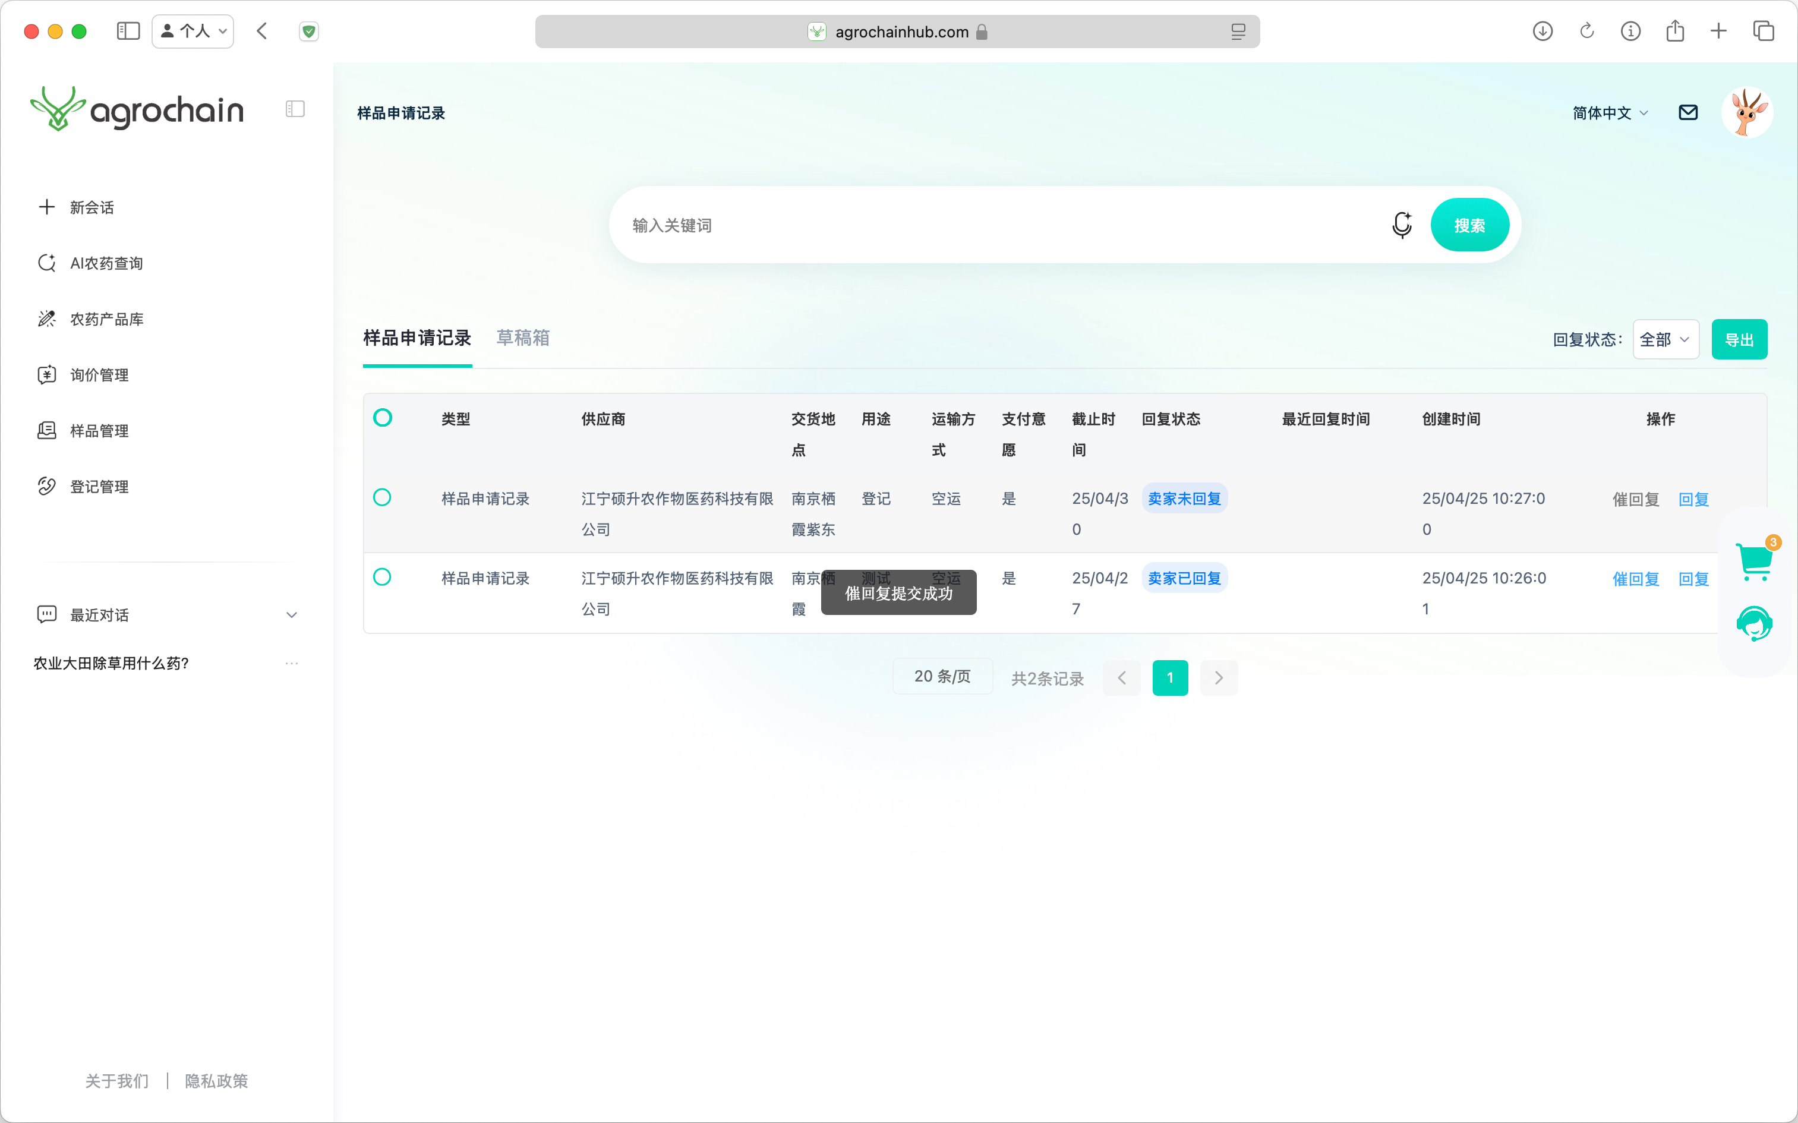The image size is (1798, 1123).
Task: Select the 卖家已回复 row radio
Action: [x=381, y=576]
